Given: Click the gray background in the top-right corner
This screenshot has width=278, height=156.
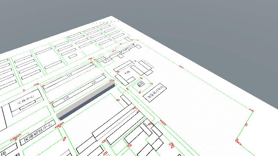Looking at the screenshot, I should click(x=243, y=21).
